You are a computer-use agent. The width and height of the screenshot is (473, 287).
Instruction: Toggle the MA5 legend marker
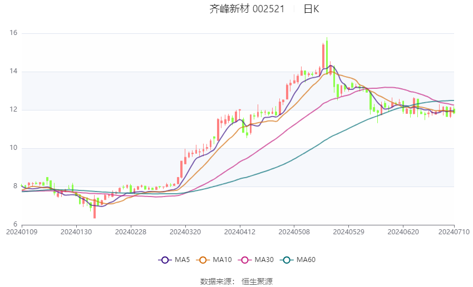click(165, 260)
